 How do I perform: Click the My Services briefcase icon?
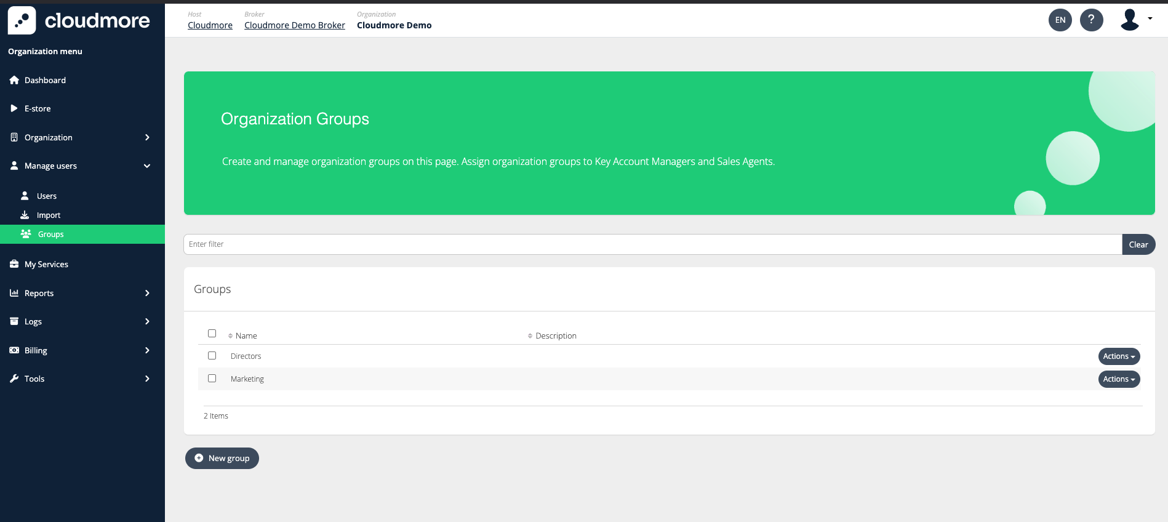click(14, 264)
